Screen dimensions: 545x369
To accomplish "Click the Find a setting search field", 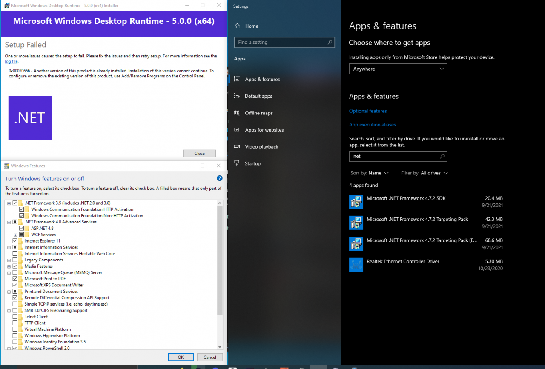I will pos(284,42).
